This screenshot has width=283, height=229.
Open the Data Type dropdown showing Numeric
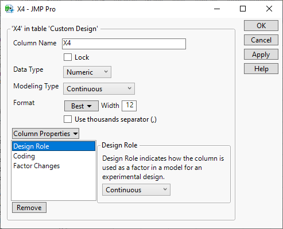coord(87,72)
